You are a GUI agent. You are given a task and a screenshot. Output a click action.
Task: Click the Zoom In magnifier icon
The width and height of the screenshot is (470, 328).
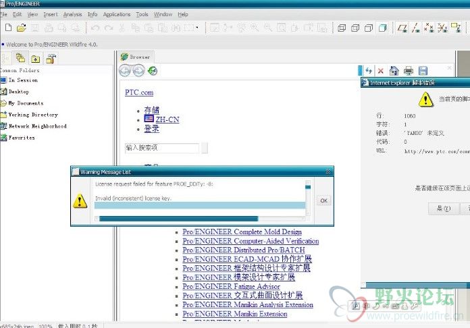click(255, 28)
